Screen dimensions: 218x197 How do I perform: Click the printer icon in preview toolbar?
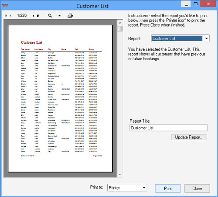click(70, 16)
